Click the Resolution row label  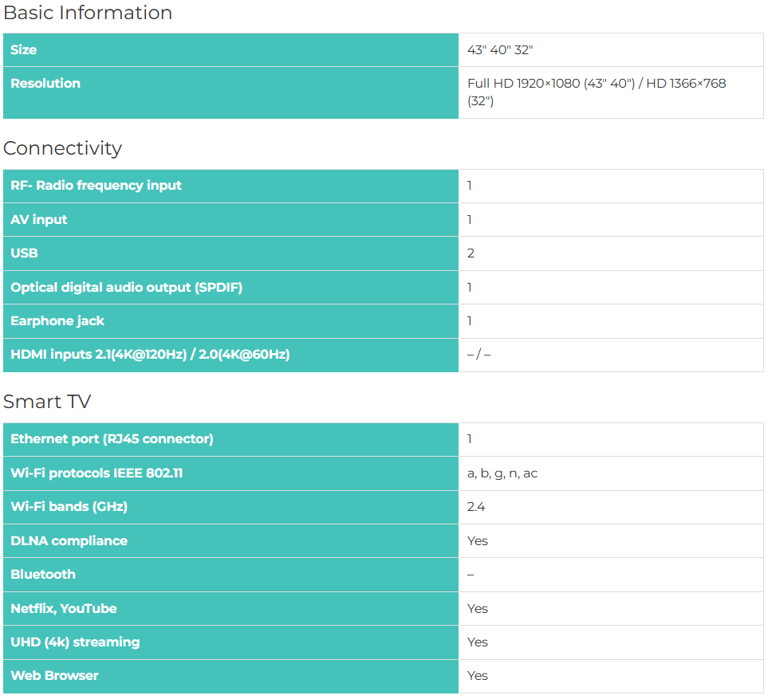pyautogui.click(x=45, y=83)
